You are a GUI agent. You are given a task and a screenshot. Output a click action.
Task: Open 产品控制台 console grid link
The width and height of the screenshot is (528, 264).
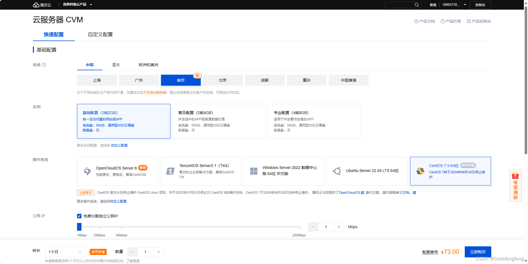tap(479, 21)
